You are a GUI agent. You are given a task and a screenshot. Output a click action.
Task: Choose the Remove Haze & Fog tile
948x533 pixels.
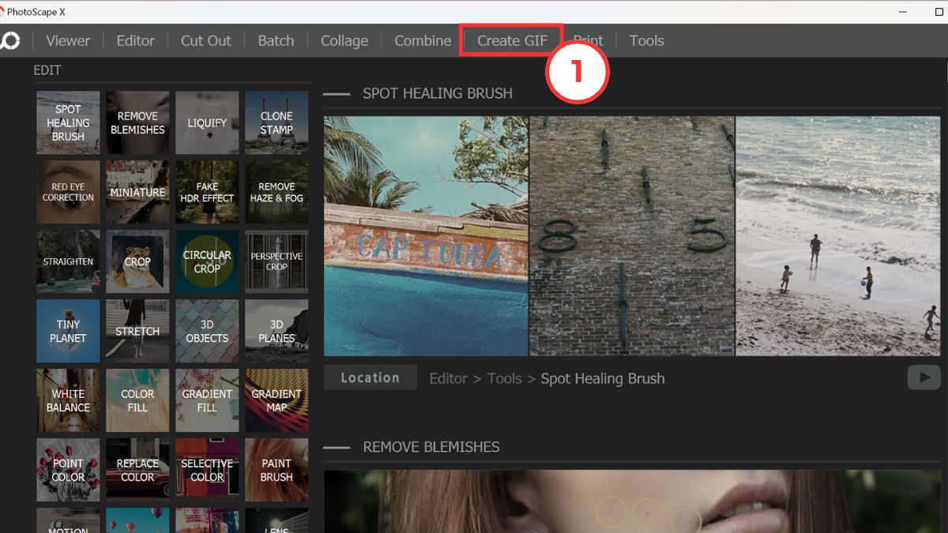[x=276, y=192]
